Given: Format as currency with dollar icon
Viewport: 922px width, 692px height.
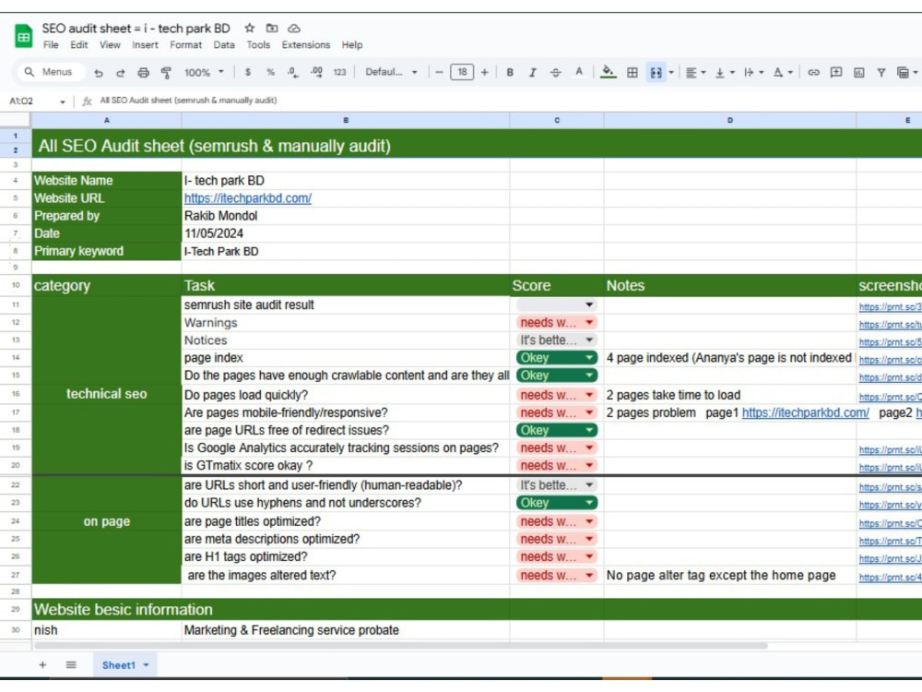Looking at the screenshot, I should pos(247,72).
